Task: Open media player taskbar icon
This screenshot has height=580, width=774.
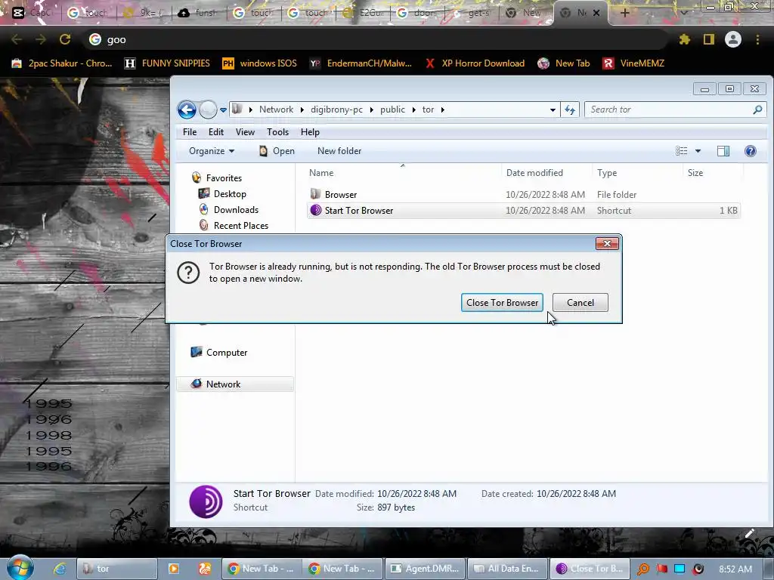Action: [x=174, y=569]
